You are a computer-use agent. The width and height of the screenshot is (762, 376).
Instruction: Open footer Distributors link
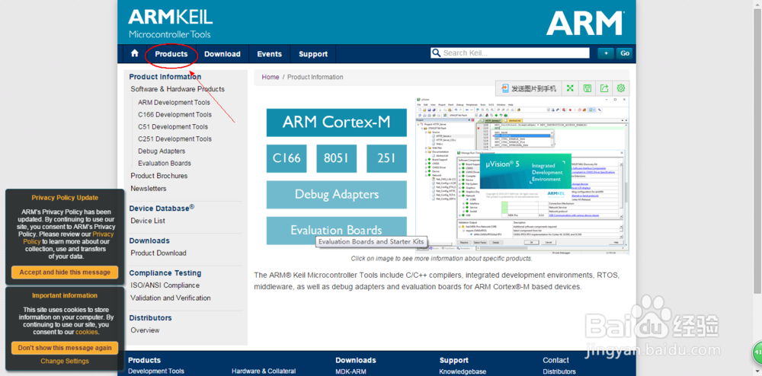click(559, 371)
